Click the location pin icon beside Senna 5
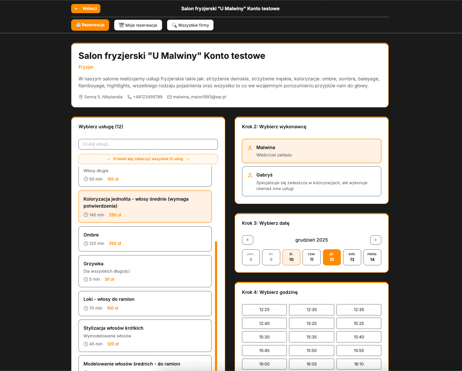Screen dimensions: 462x371 click(x=81, y=97)
